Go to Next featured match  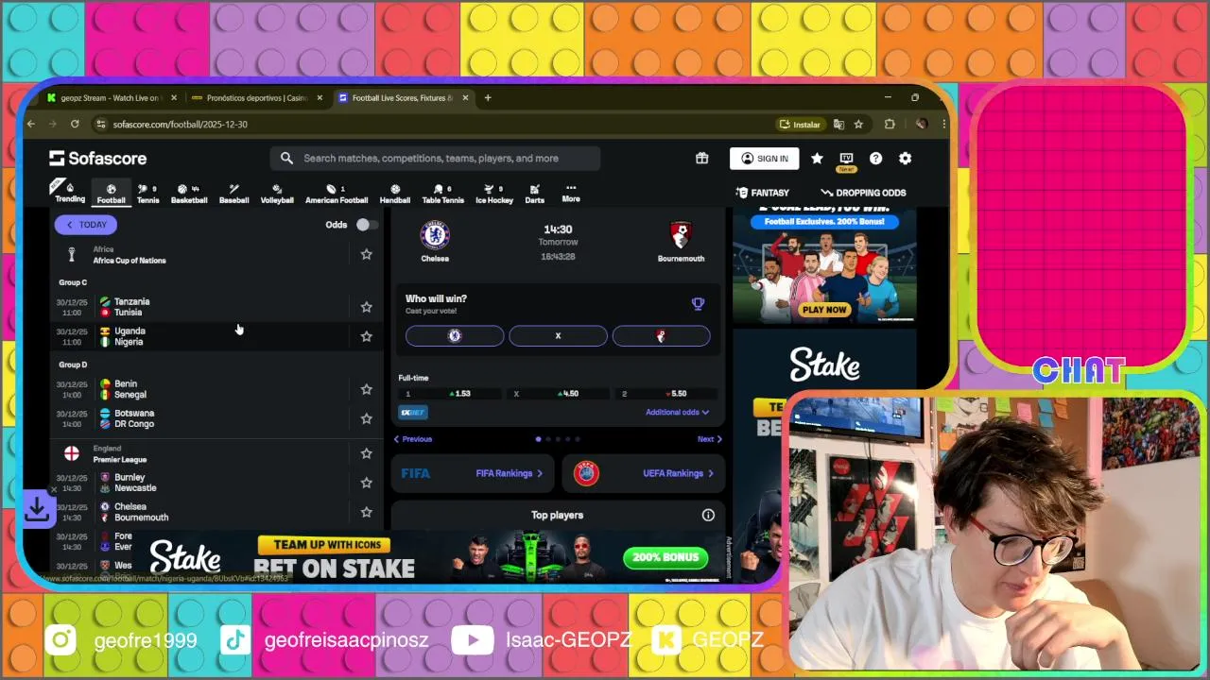point(709,439)
